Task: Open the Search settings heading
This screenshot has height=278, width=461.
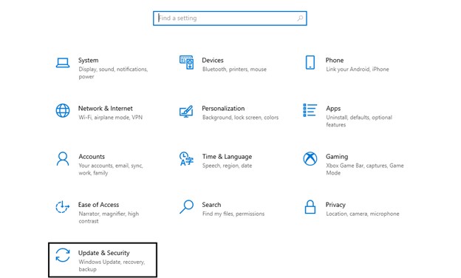Action: coord(211,205)
